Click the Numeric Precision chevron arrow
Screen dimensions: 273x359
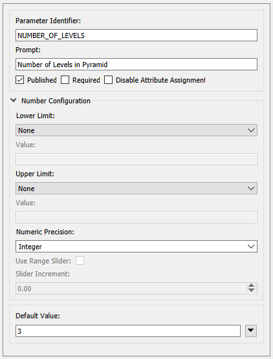[251, 247]
